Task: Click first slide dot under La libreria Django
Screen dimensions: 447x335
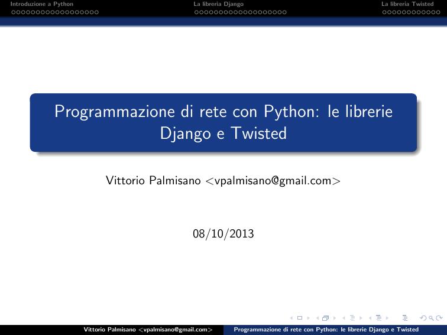Action: (196, 12)
